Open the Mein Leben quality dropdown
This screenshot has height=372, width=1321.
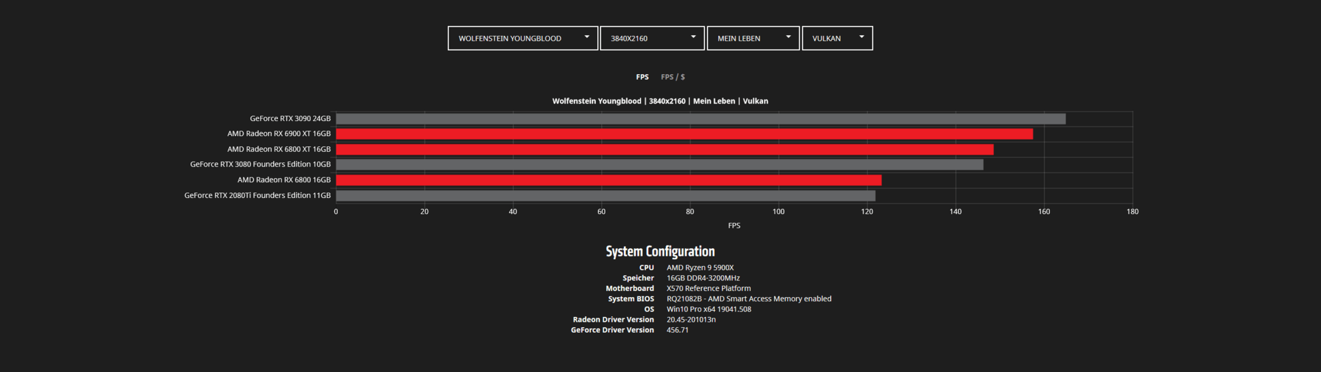point(753,39)
